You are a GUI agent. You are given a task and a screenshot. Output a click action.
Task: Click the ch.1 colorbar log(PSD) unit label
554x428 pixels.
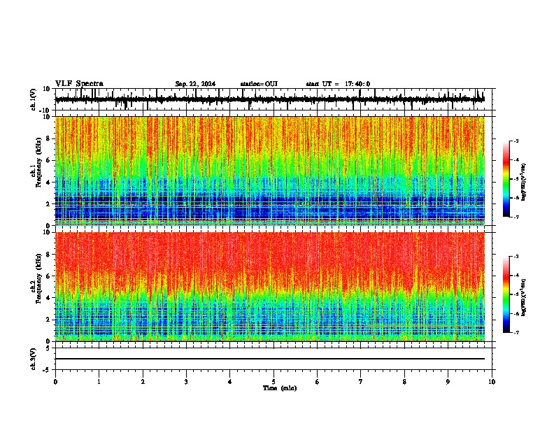click(x=524, y=182)
